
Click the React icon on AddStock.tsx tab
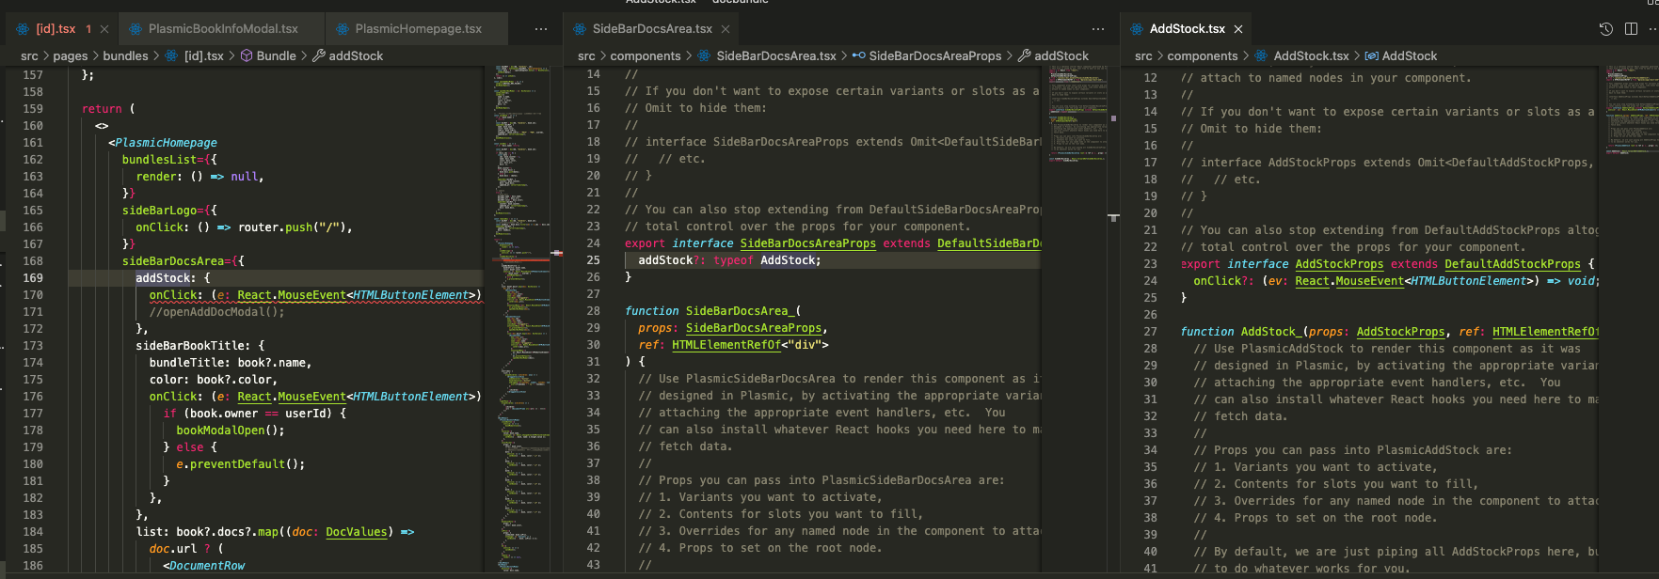[x=1137, y=29]
